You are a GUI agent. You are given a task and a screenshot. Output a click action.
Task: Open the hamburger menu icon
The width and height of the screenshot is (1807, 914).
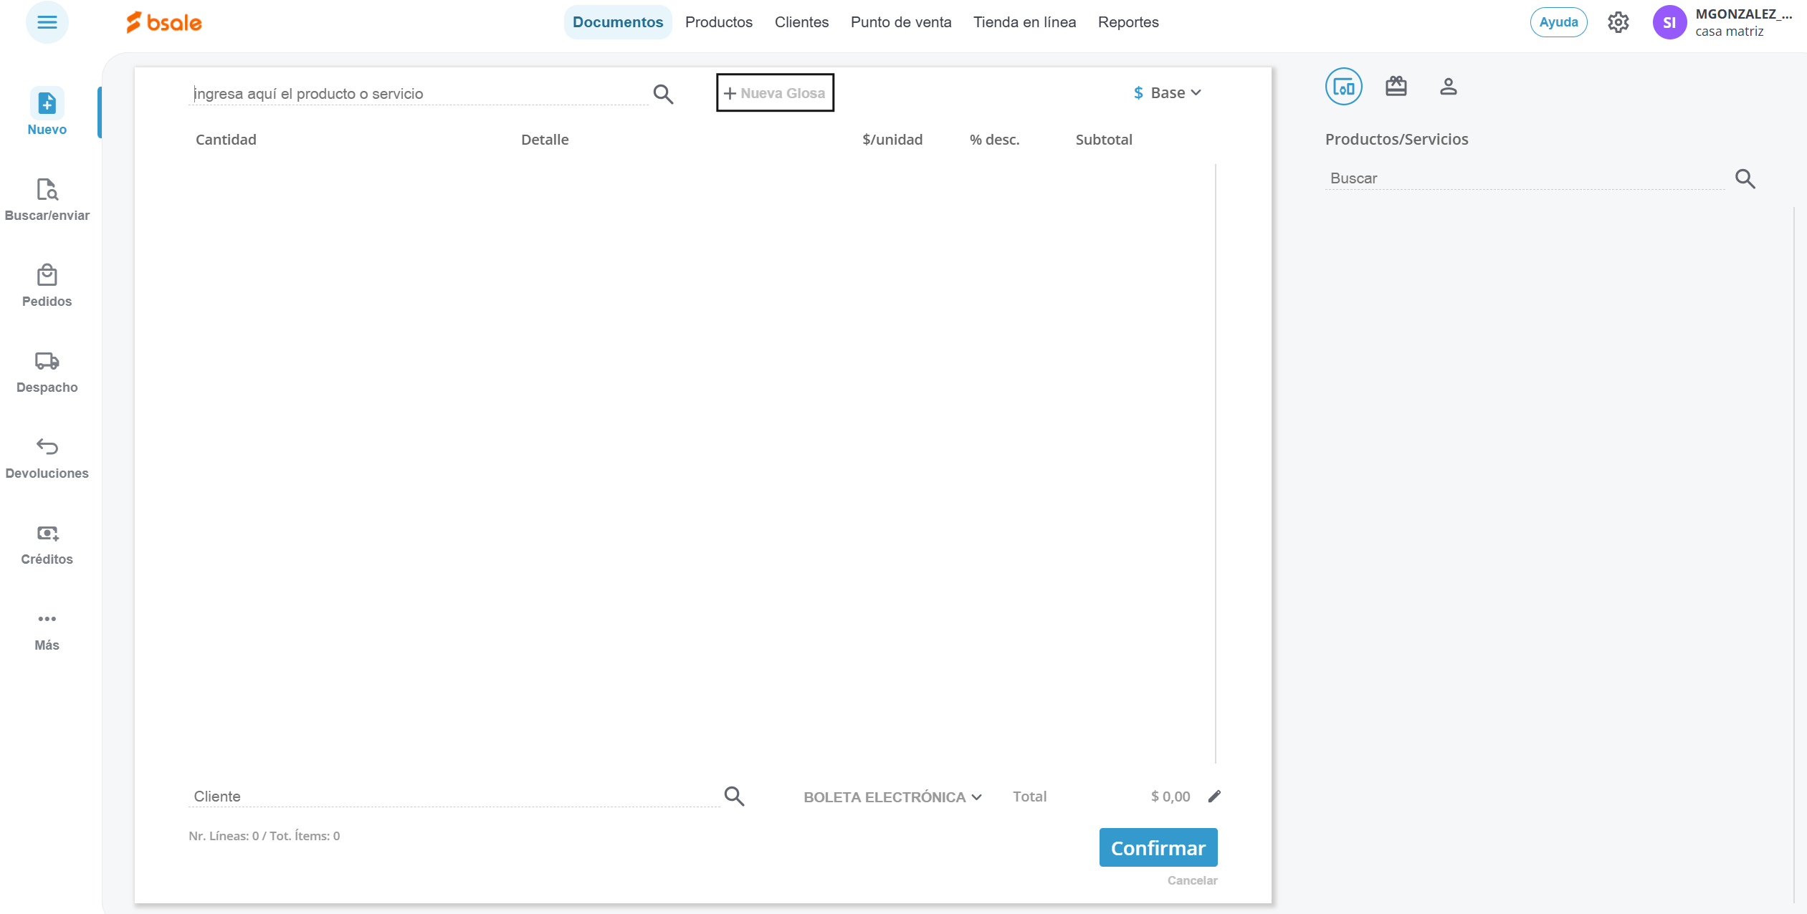[47, 22]
